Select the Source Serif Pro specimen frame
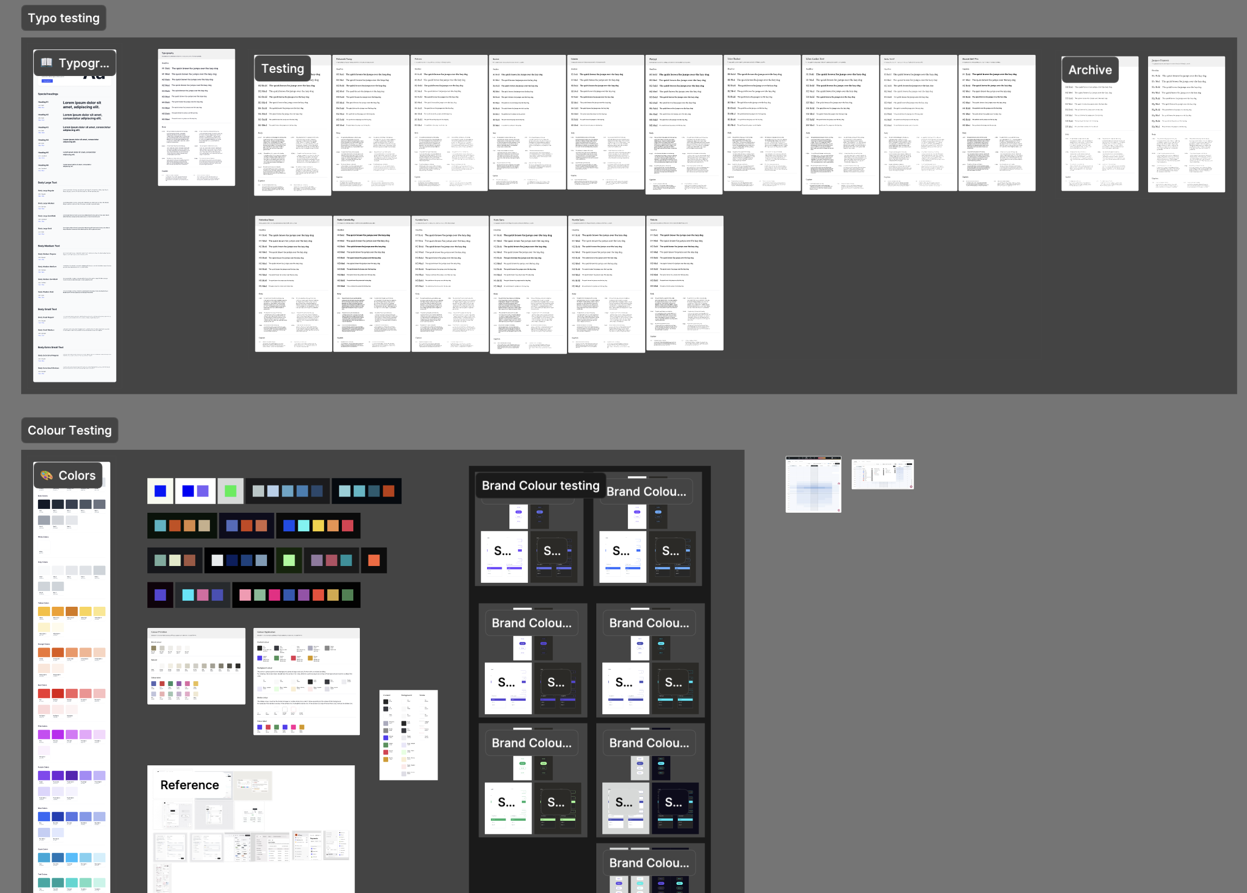 (997, 123)
